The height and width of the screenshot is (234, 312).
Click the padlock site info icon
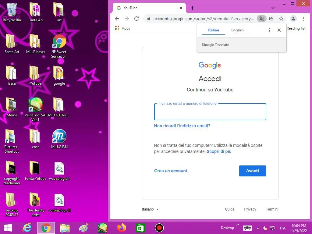point(148,19)
